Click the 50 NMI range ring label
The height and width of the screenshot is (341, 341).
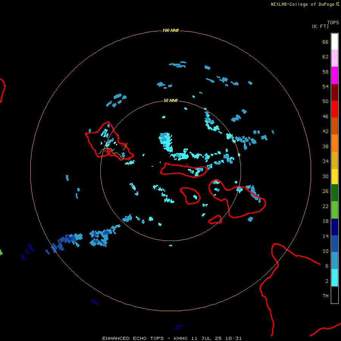point(170,100)
